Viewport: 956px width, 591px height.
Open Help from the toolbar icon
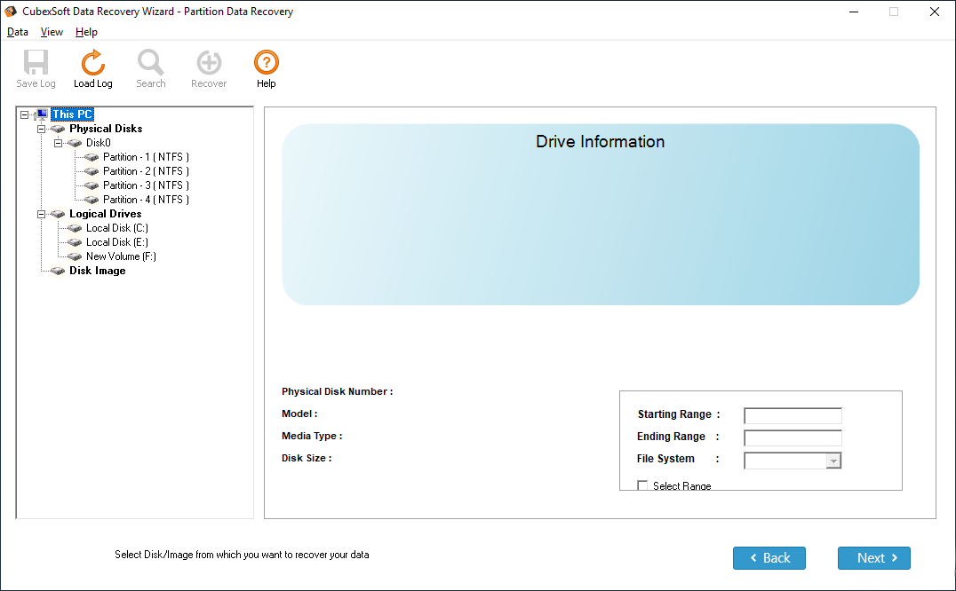pos(266,63)
